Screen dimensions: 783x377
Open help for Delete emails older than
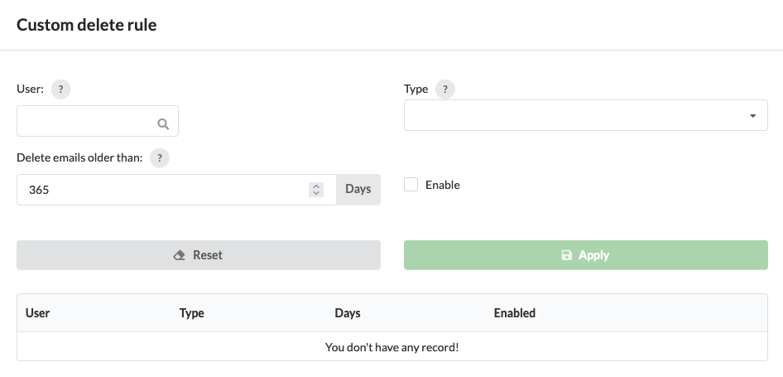point(159,158)
